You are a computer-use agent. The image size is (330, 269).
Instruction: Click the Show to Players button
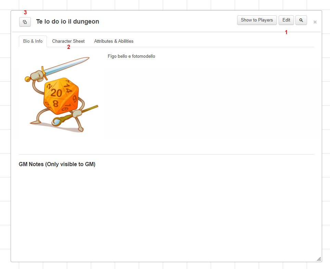[257, 20]
